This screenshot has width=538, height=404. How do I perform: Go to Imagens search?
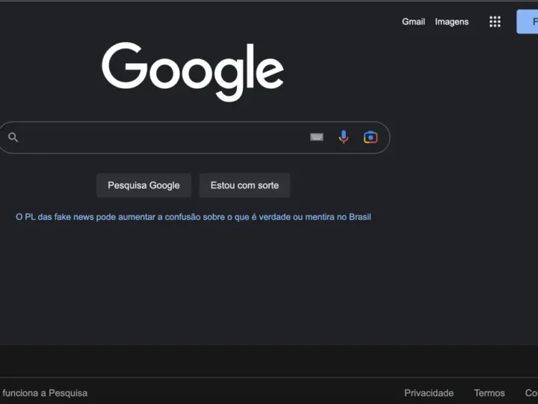point(452,22)
